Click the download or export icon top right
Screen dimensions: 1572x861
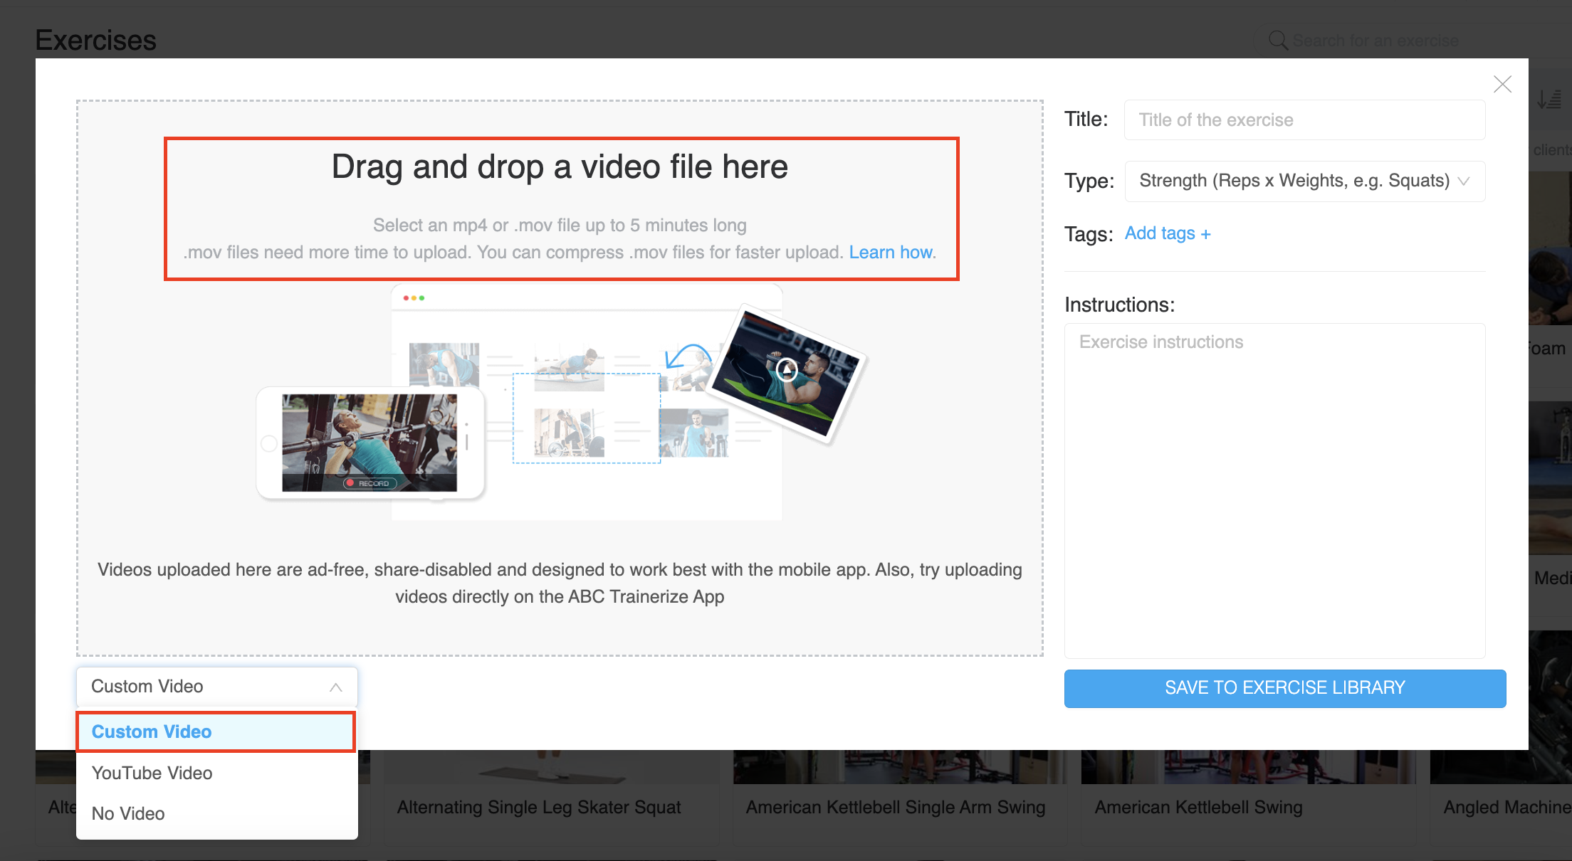(1550, 102)
